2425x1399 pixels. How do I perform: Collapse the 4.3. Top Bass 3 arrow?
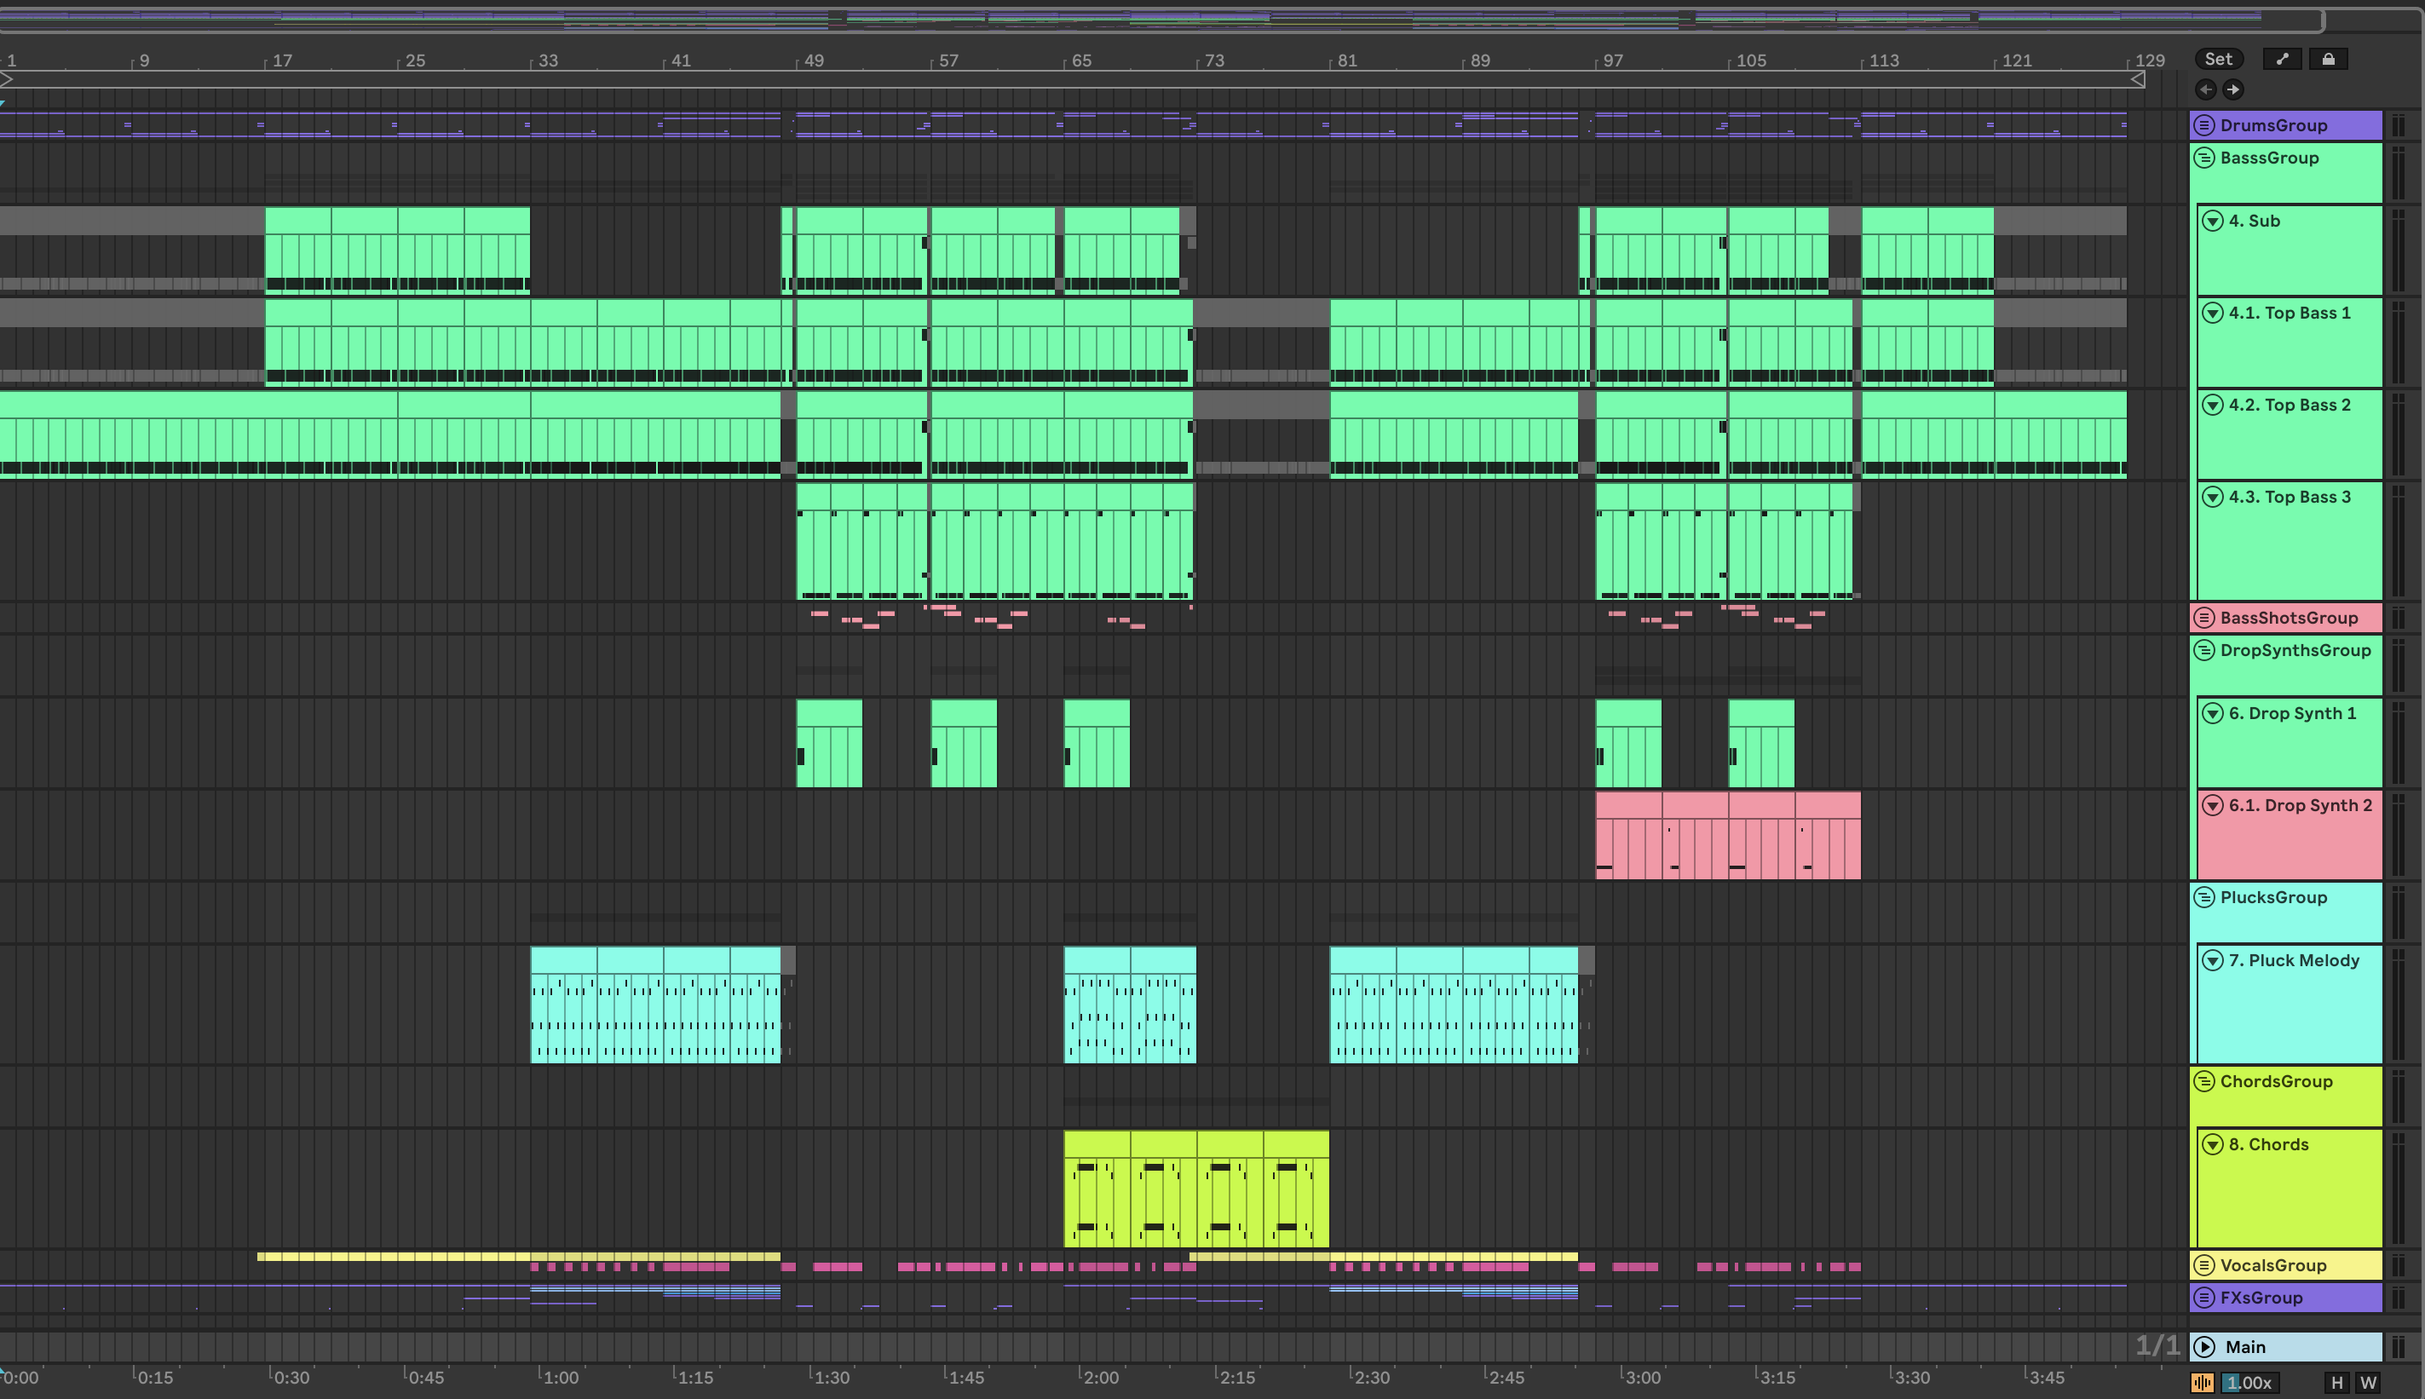2213,497
